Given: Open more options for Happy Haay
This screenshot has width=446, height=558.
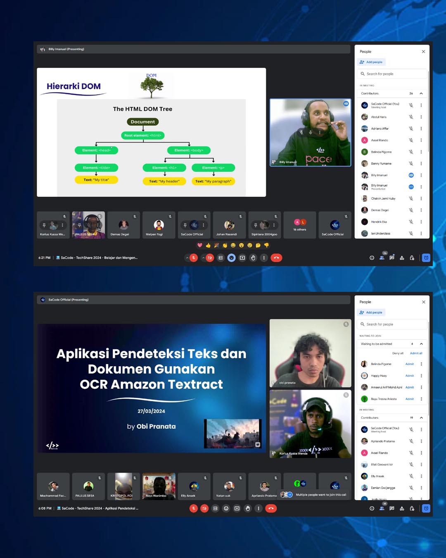Looking at the screenshot, I should click(x=421, y=376).
